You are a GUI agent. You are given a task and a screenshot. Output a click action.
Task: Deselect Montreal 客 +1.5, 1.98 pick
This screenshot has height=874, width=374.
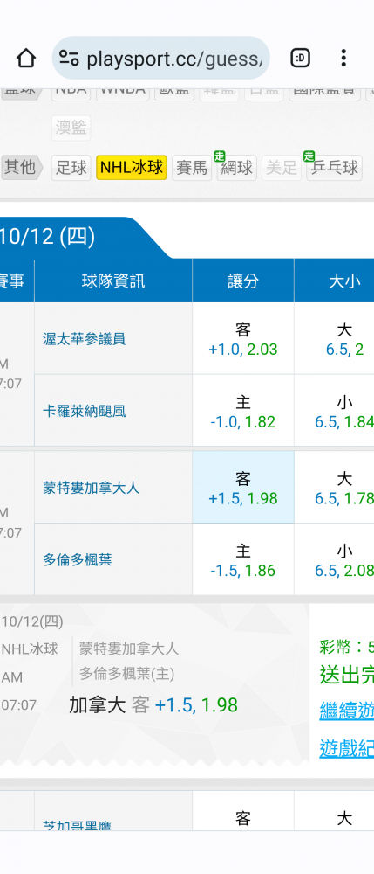tap(243, 487)
